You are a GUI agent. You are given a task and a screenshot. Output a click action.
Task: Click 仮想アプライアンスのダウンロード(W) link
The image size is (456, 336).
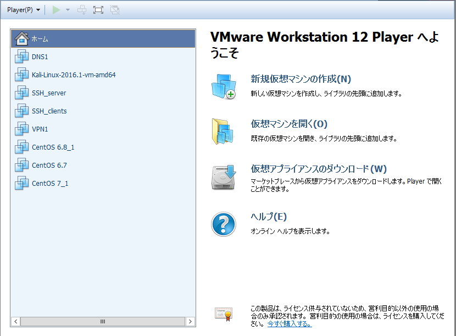pos(319,169)
